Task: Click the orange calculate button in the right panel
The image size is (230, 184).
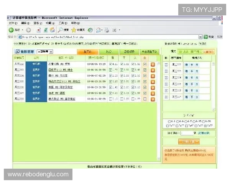Action: (189, 141)
